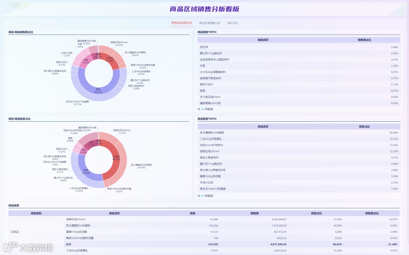Select 嘉士利115g威化饼 row in quantity TOP20

299,164
